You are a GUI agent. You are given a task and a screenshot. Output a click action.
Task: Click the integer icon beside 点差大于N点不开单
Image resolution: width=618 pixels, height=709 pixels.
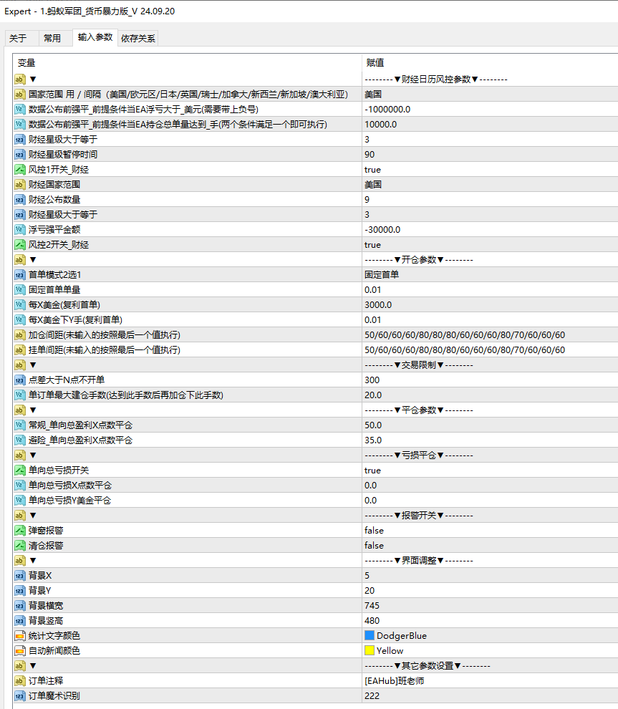pos(19,380)
